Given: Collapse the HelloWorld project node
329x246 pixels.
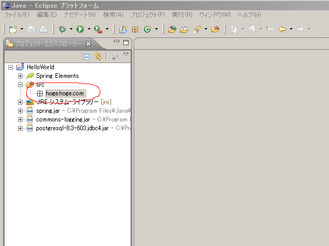Looking at the screenshot, I should coord(11,67).
